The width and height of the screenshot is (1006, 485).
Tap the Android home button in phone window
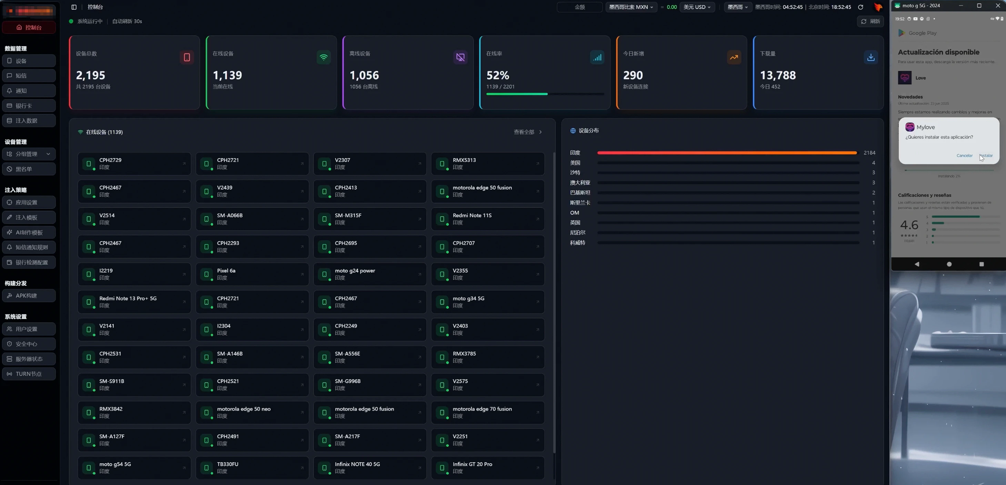click(x=949, y=264)
